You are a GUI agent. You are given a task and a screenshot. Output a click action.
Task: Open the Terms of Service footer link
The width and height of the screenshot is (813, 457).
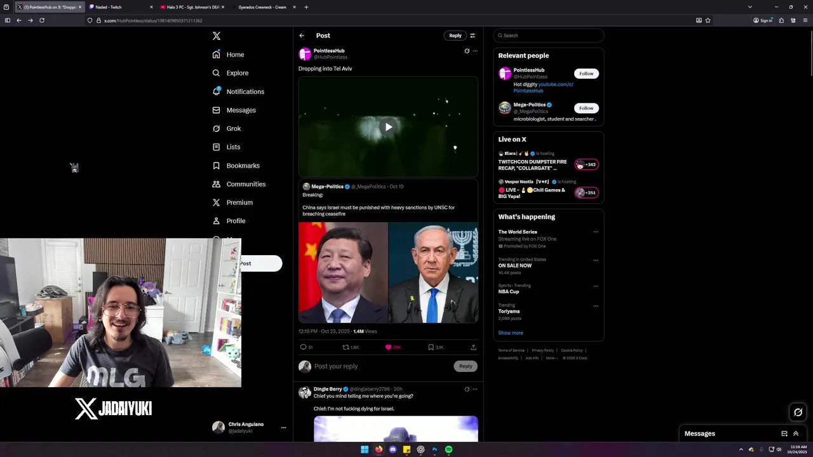[511, 350]
